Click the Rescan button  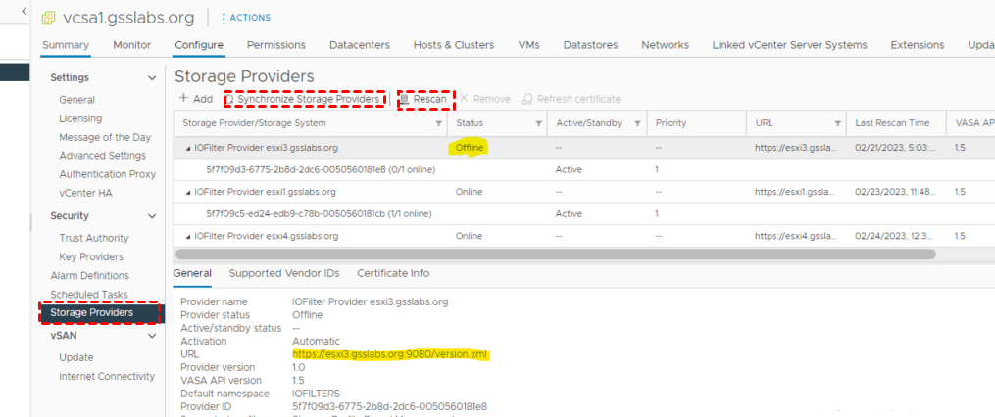[425, 99]
